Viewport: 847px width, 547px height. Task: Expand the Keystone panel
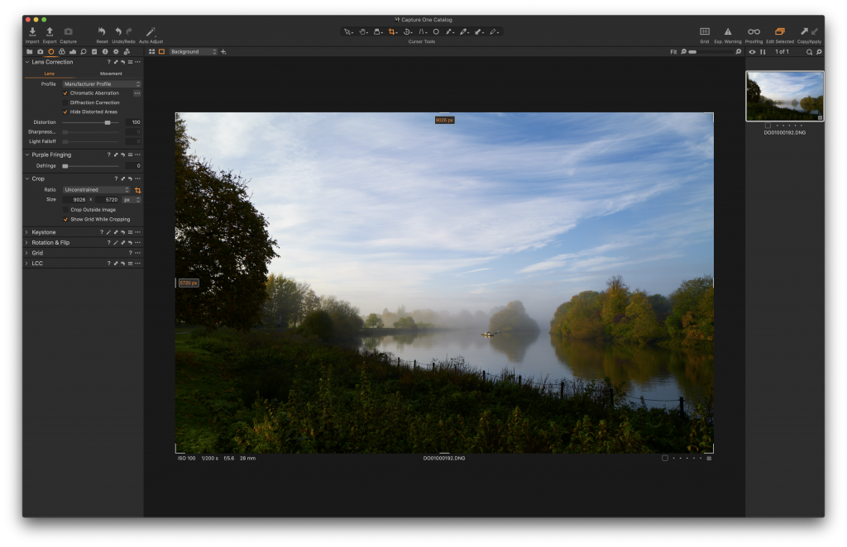point(27,232)
